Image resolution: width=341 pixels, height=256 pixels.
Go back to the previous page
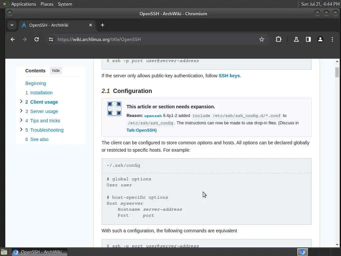[x=13, y=39]
